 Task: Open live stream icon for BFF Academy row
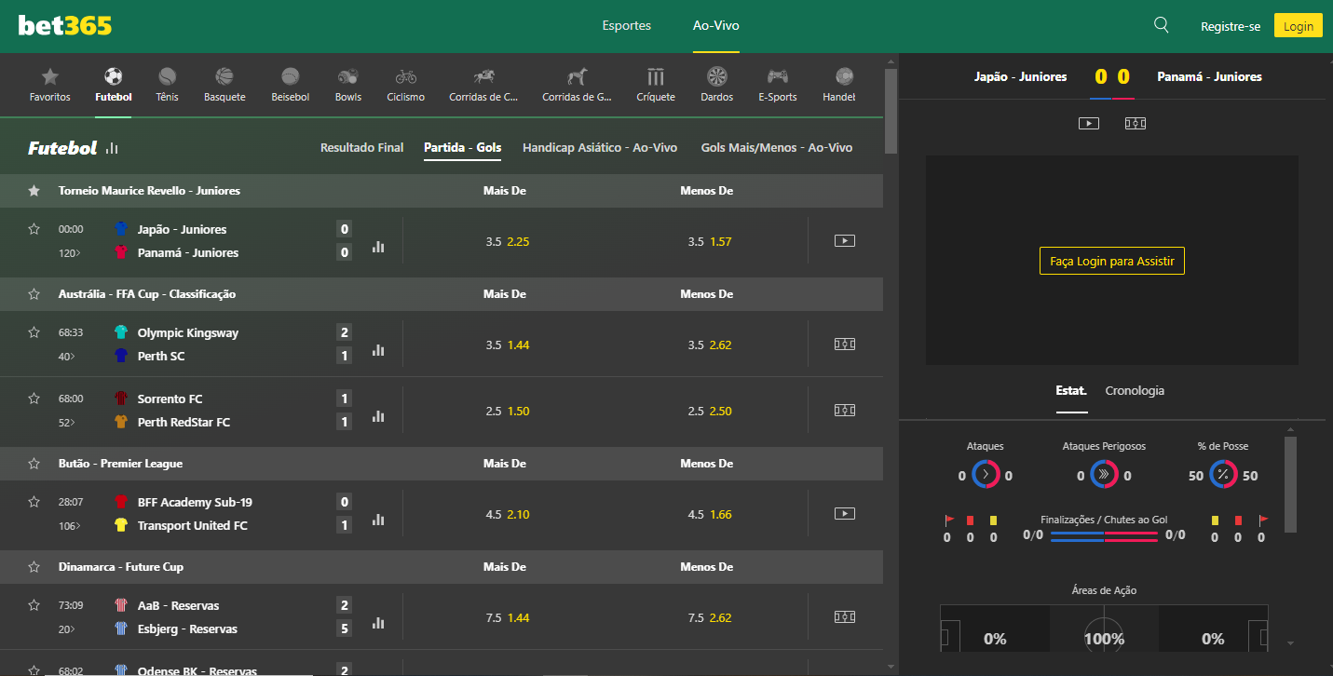point(845,513)
